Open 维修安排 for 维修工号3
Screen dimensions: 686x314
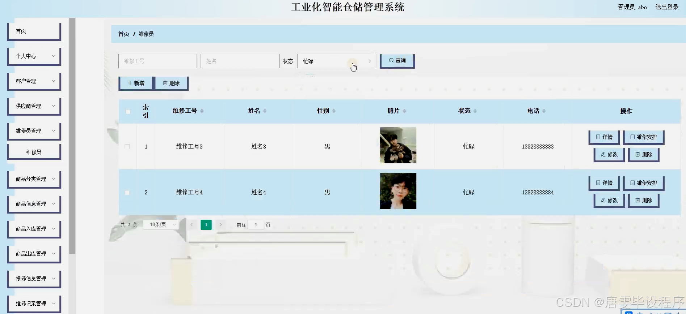click(x=644, y=137)
